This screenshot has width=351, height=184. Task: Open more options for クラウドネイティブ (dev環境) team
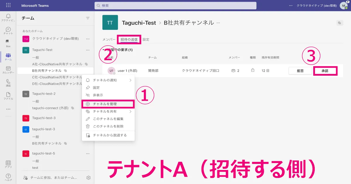click(x=88, y=39)
